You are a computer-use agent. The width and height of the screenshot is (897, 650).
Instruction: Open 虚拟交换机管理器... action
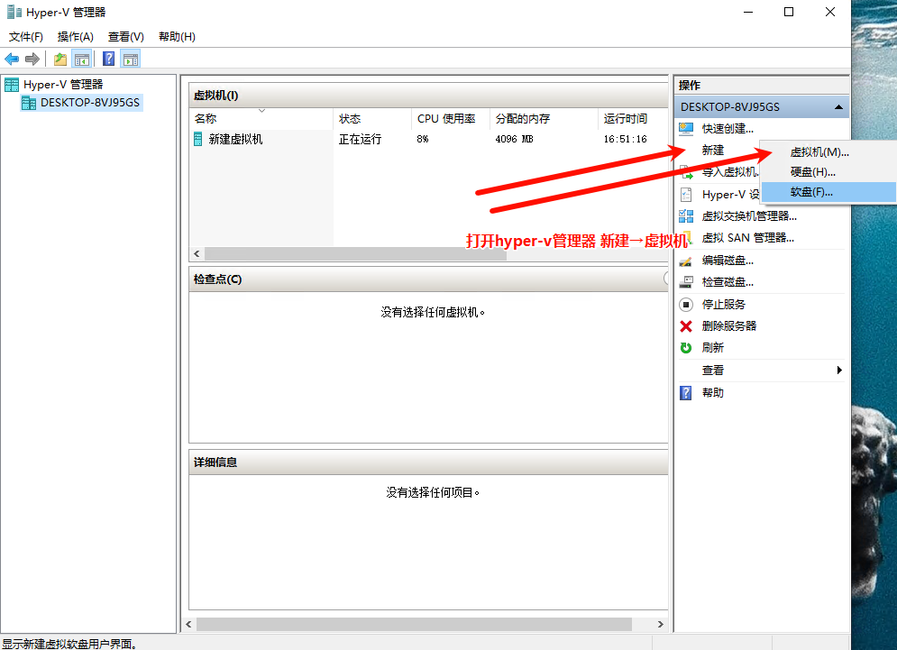coord(749,216)
